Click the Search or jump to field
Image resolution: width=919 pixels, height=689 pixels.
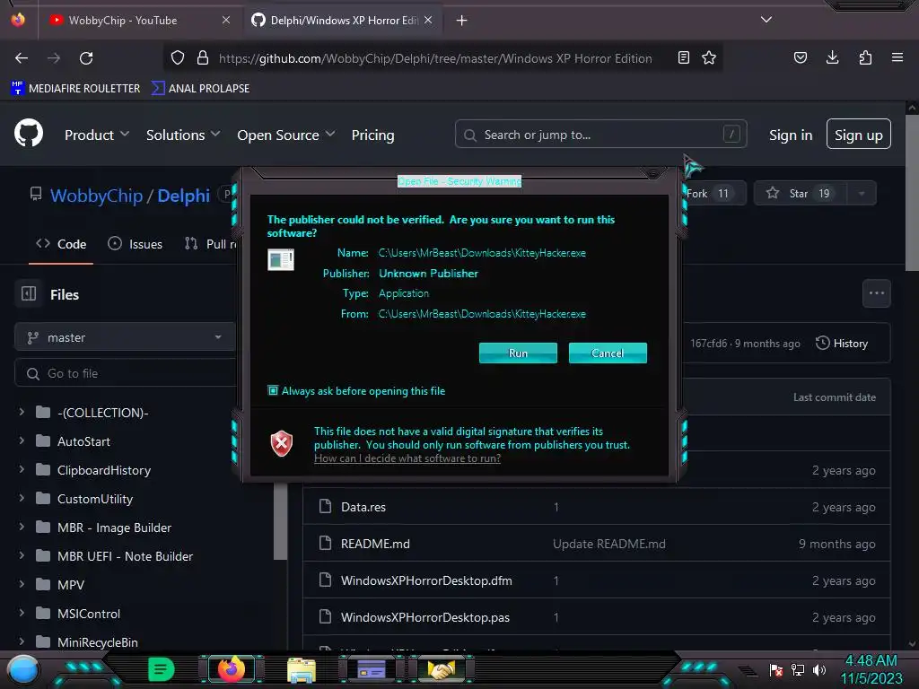tap(600, 135)
